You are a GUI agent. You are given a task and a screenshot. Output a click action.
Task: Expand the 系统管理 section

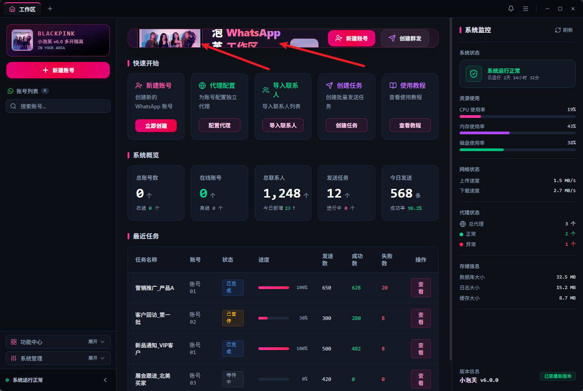[x=58, y=358]
